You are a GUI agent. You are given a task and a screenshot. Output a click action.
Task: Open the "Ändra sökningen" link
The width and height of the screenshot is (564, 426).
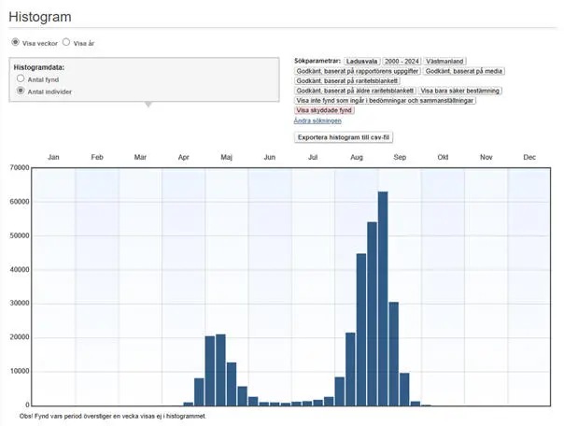point(317,121)
